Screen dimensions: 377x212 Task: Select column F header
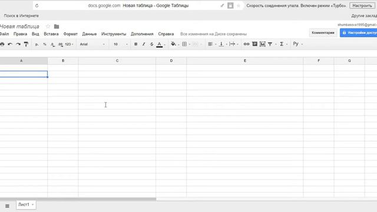(319, 61)
